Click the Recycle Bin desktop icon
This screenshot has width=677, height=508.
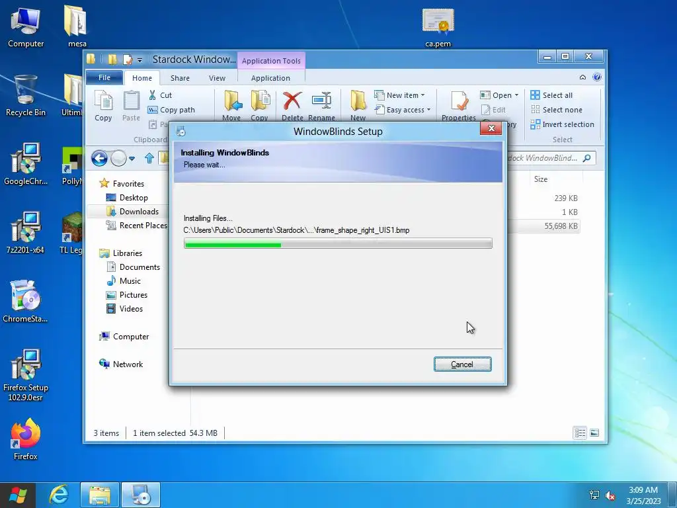(x=26, y=95)
